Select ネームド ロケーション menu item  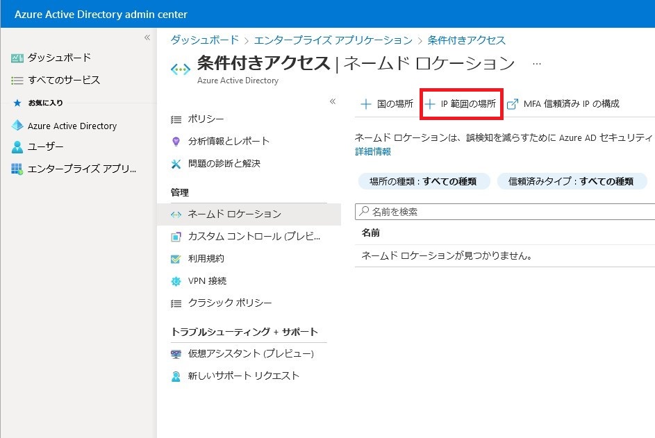pos(249,214)
